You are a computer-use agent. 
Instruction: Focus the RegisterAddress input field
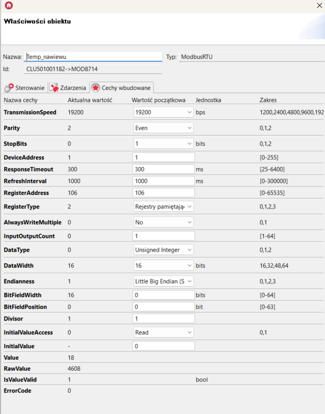163,193
